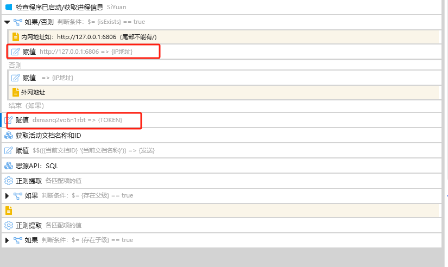The width and height of the screenshot is (448, 267).
Task: Select condition $= {存在子级} == true
Action: click(x=102, y=240)
